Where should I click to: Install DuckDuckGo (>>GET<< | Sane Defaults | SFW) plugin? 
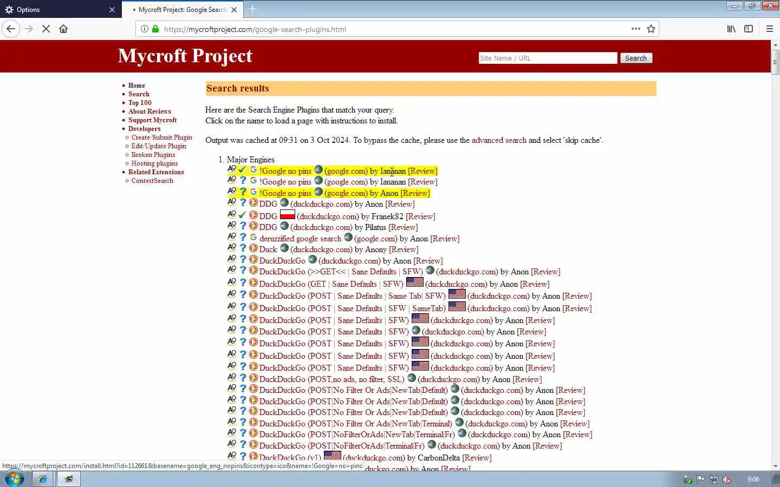click(341, 272)
